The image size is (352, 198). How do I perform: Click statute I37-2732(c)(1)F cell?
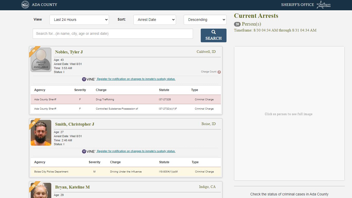click(x=168, y=109)
